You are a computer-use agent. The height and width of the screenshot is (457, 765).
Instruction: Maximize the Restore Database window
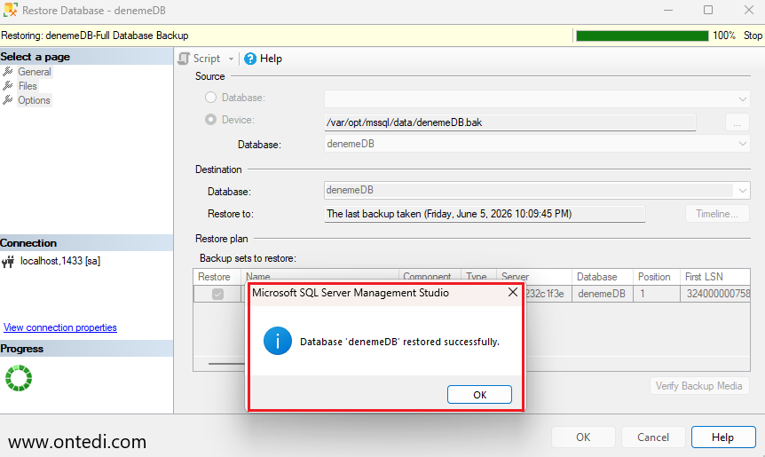[x=708, y=10]
